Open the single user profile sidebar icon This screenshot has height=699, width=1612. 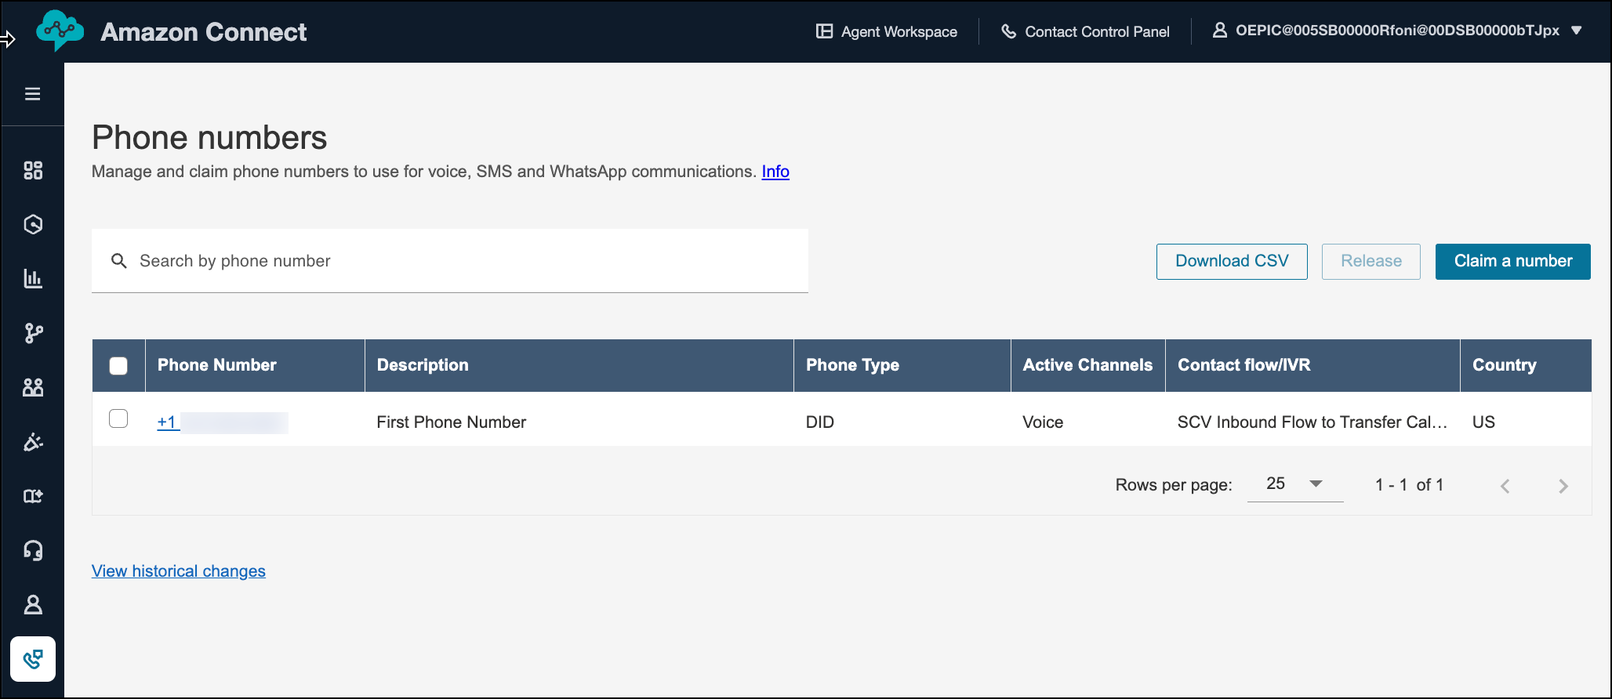tap(33, 604)
